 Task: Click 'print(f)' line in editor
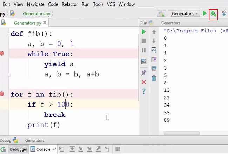point(43,125)
